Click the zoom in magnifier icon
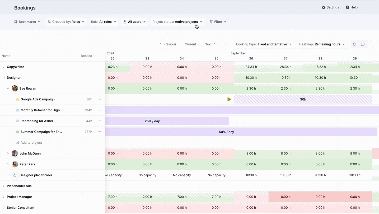This screenshot has height=214, width=379. tap(363, 44)
